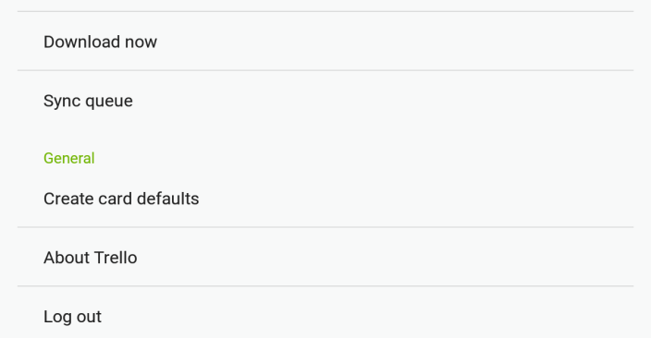View pending changes in Sync queue
The image size is (651, 338).
click(x=325, y=101)
